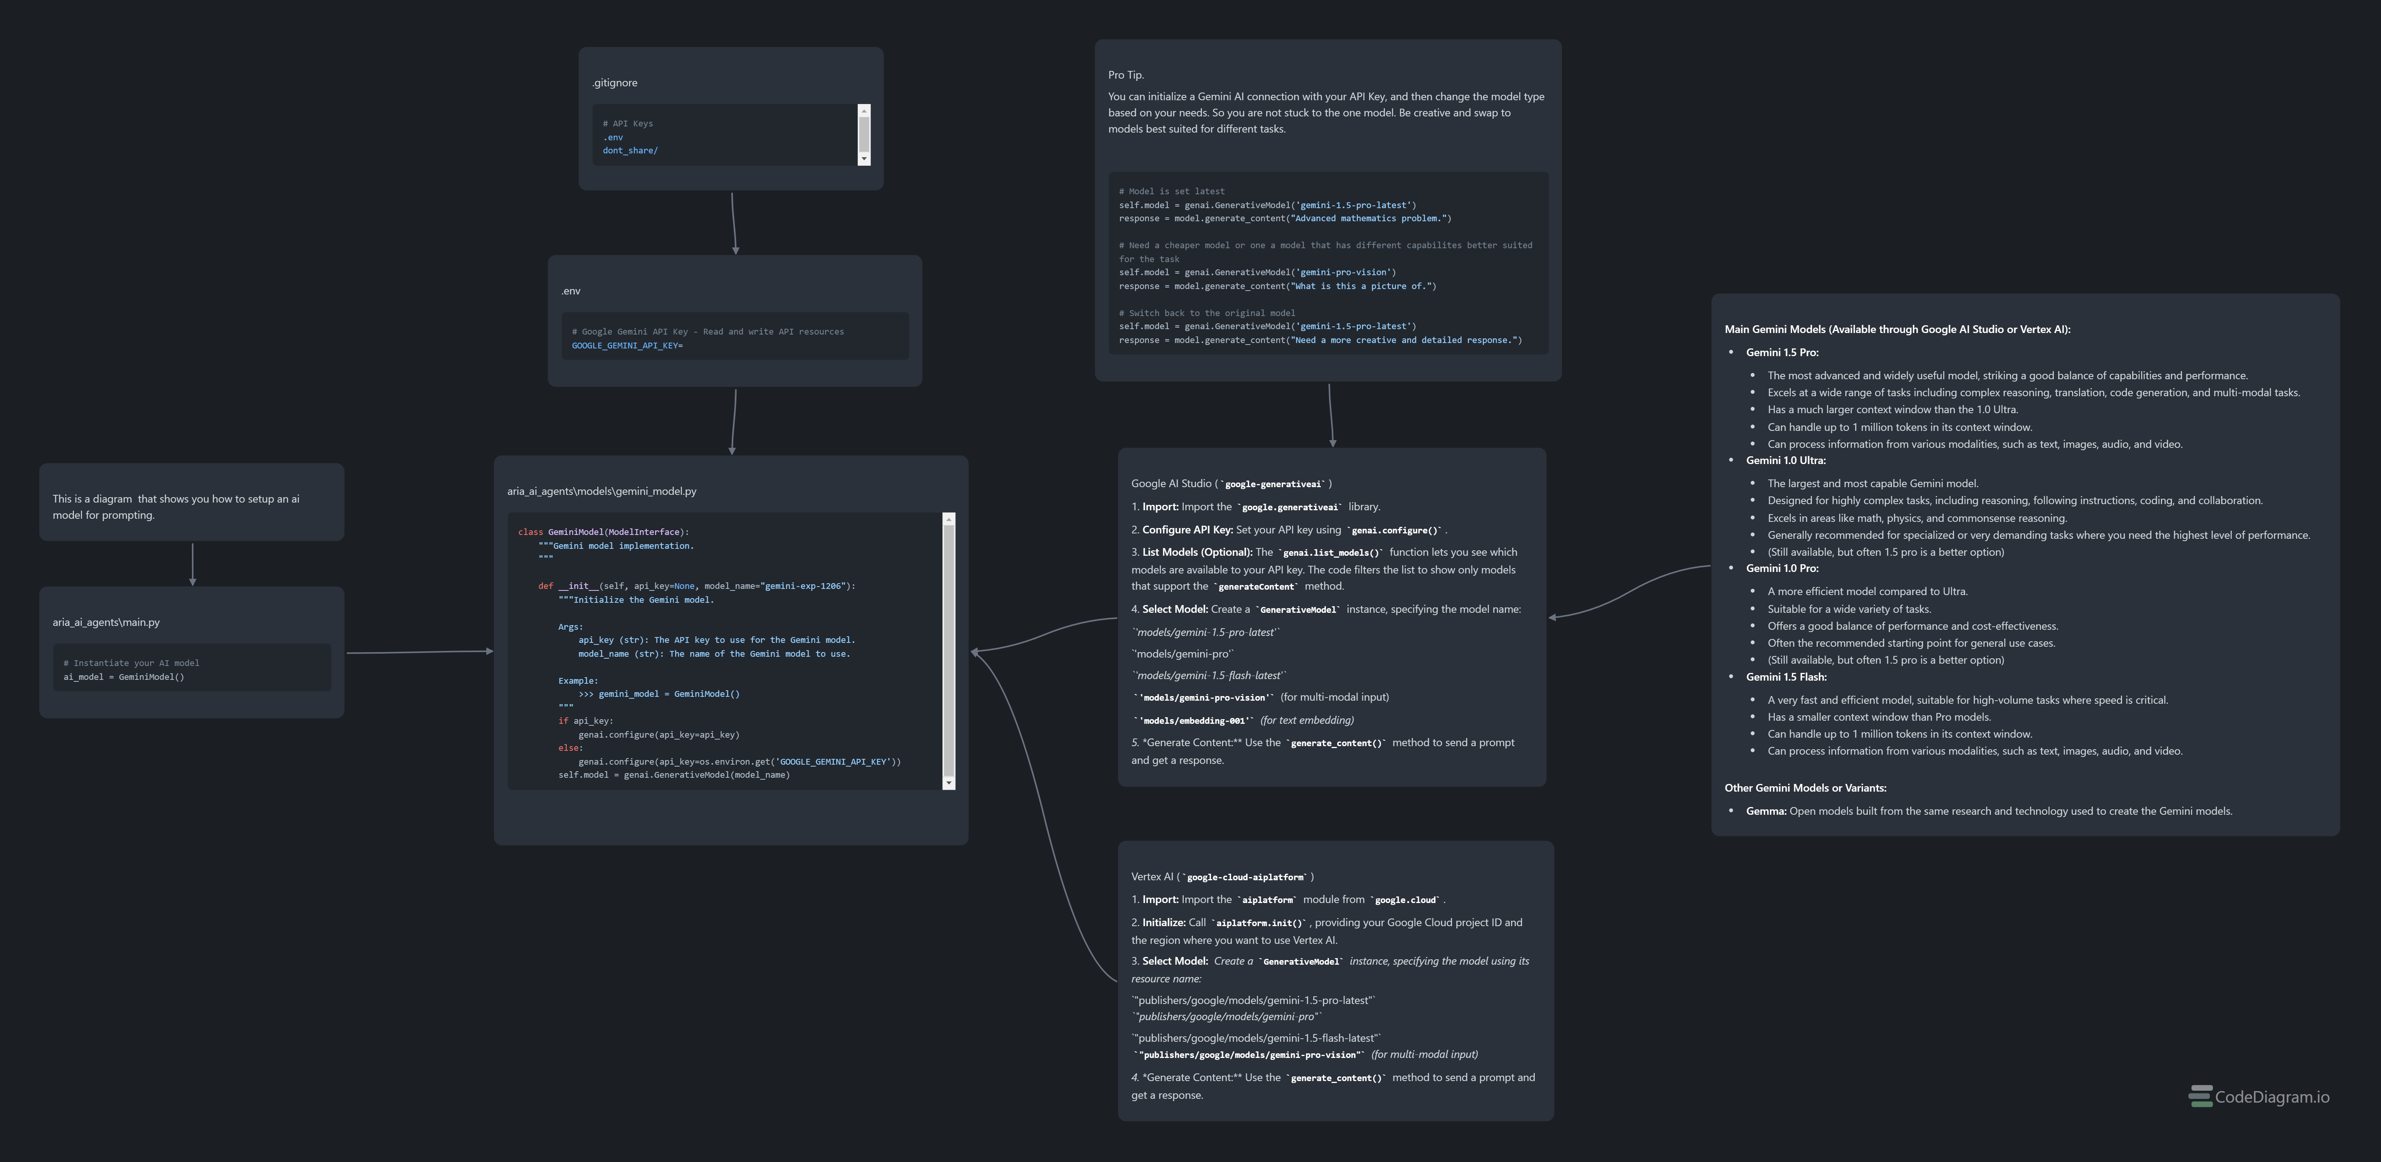The image size is (2381, 1162).
Task: Click 'Has a smaller context window than Pro models.'
Action: point(1879,717)
